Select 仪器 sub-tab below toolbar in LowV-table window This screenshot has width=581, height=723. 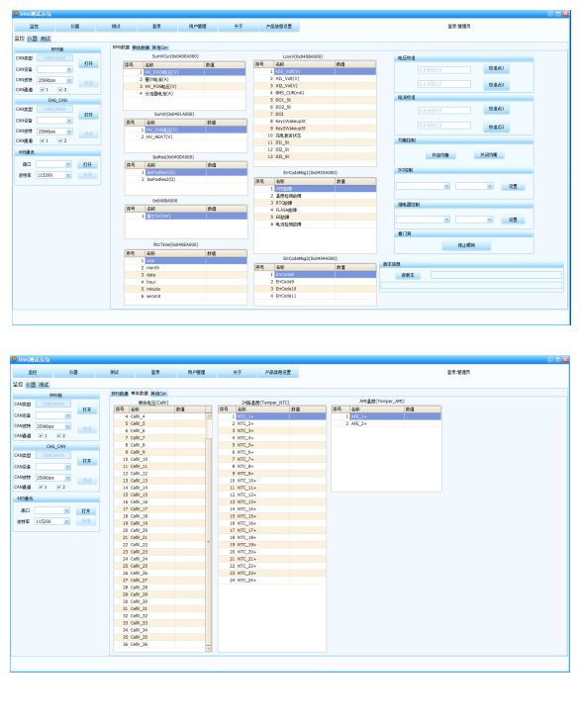click(32, 39)
